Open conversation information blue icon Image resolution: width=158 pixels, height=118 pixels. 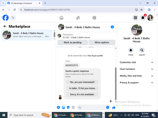[112, 27]
